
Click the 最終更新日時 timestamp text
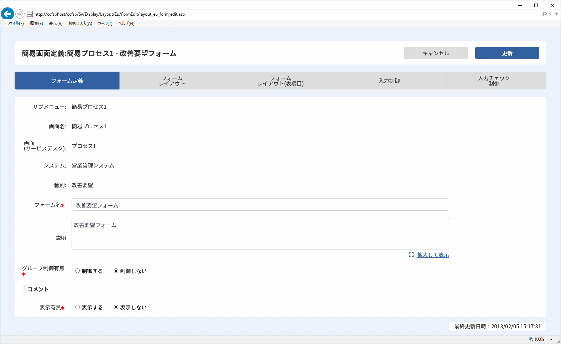pyautogui.click(x=498, y=327)
